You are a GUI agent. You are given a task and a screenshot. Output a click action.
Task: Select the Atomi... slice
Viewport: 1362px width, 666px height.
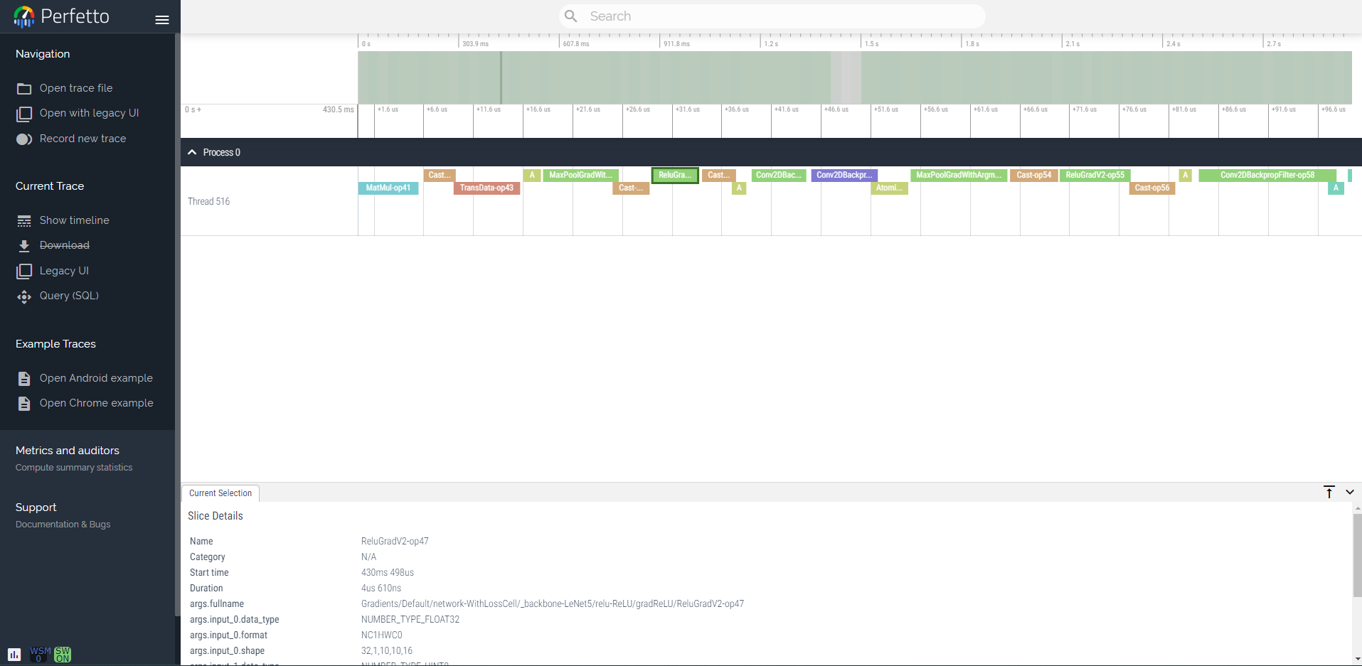[889, 188]
